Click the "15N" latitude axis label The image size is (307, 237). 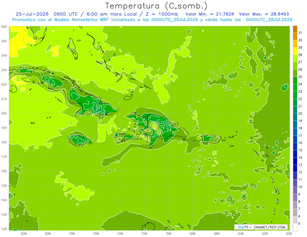4,185
